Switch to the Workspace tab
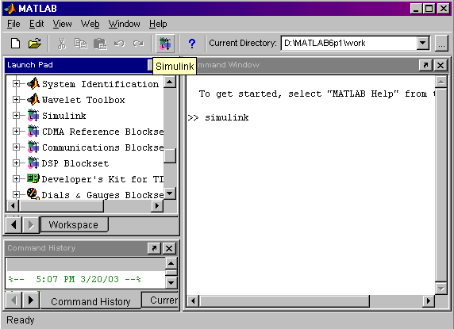 (x=74, y=224)
